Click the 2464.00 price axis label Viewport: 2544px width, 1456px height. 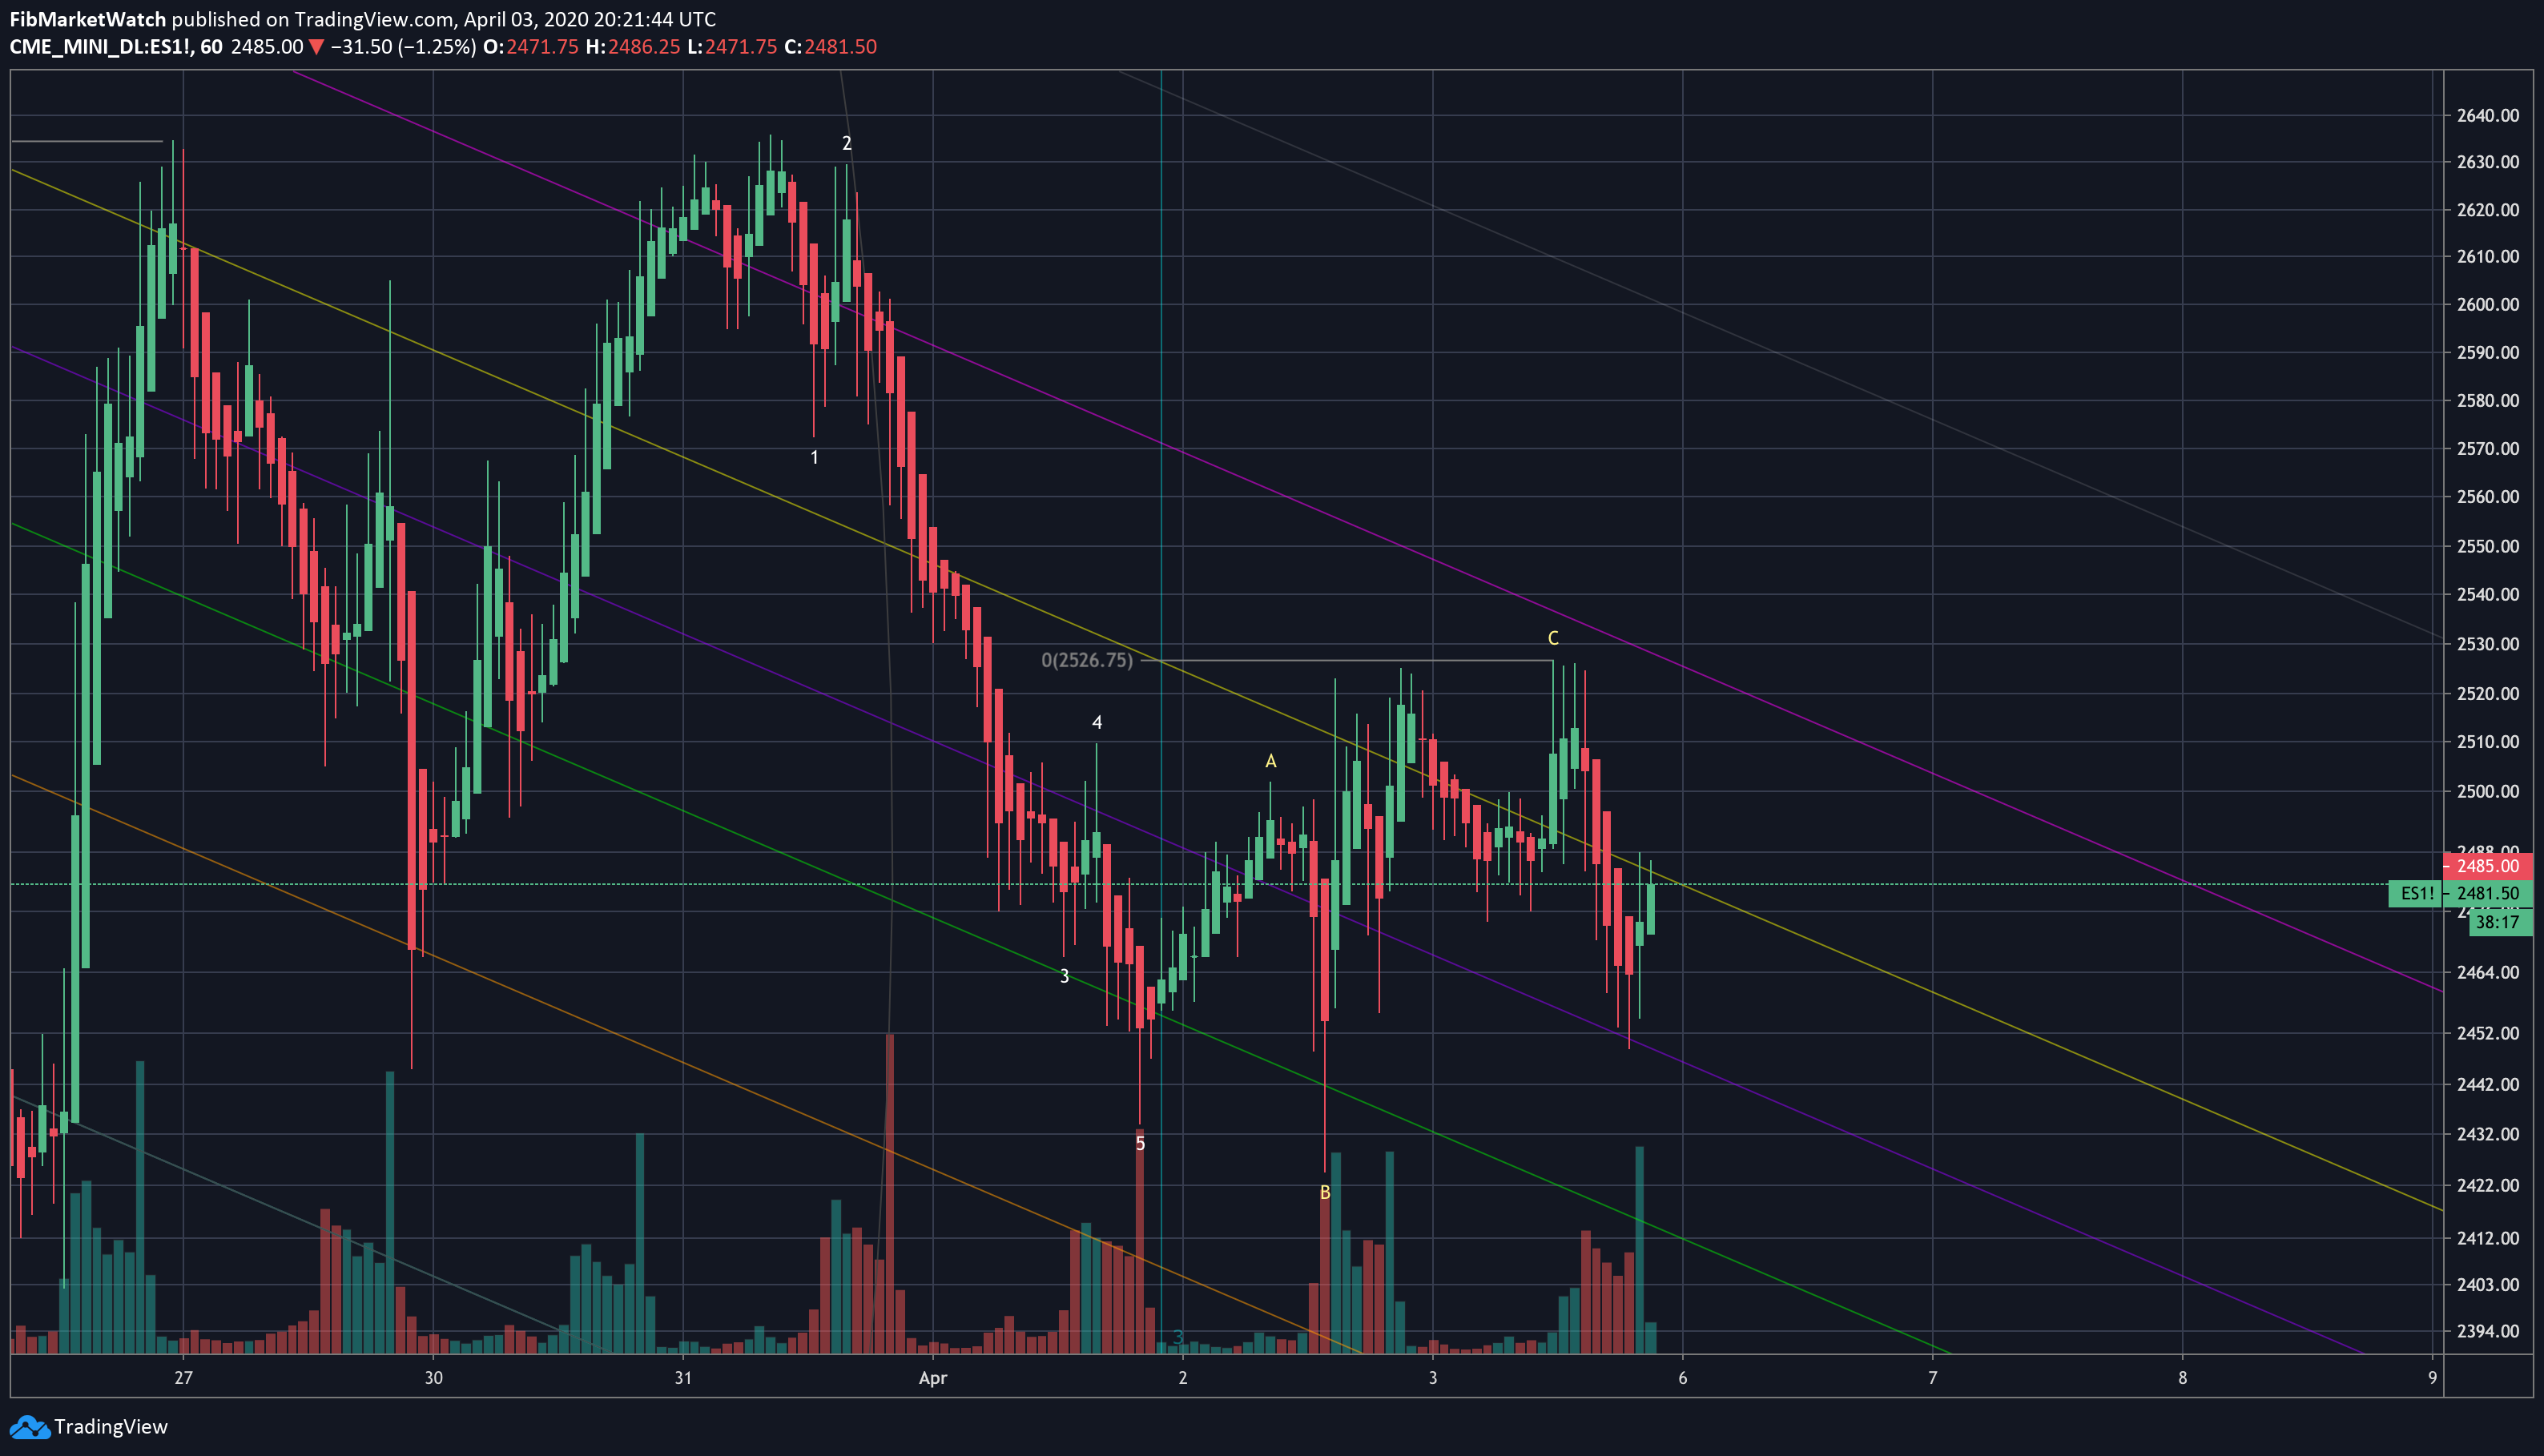point(2488,973)
